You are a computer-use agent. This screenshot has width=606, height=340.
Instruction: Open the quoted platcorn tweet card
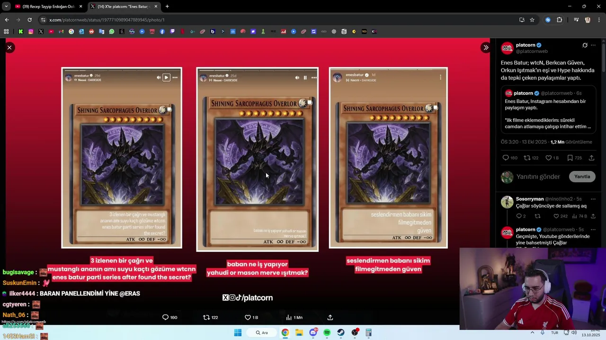coord(548,110)
